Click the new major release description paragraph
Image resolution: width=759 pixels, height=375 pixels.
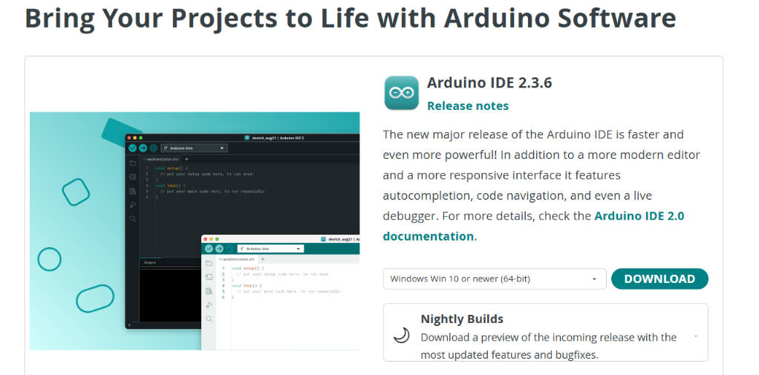(x=541, y=186)
